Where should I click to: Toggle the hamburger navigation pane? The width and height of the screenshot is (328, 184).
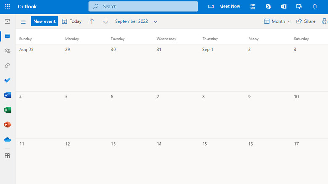[x=23, y=21]
